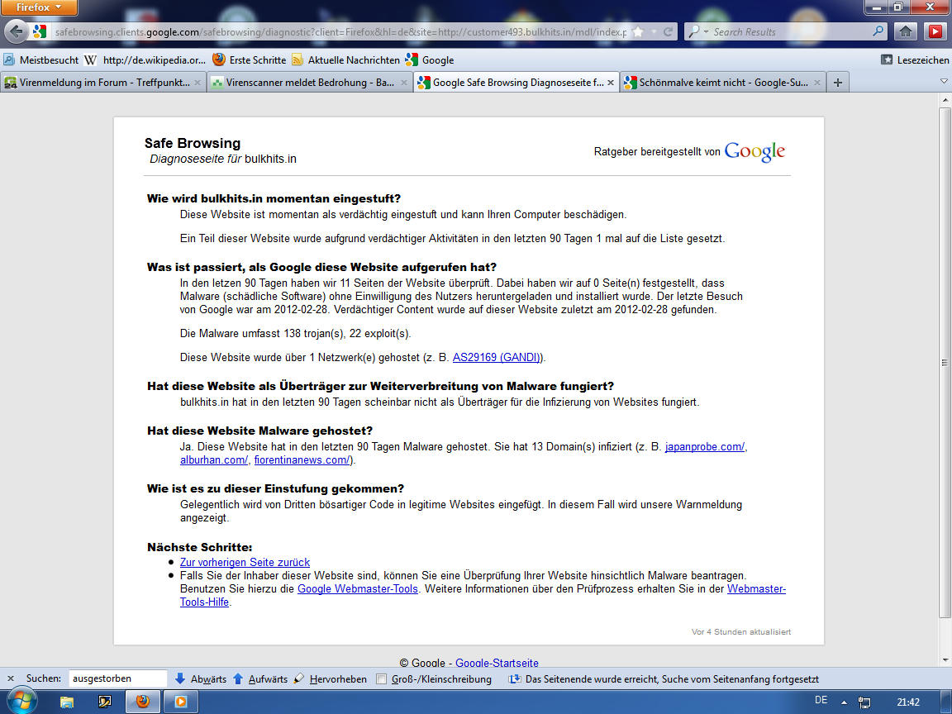
Task: Toggle the Hervorheben highlight button
Action: (x=331, y=678)
